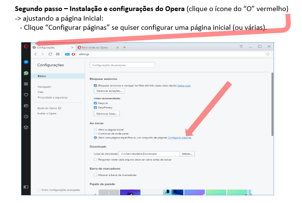Open Bookmarks heart icon in sidebar

[x=26, y=95]
